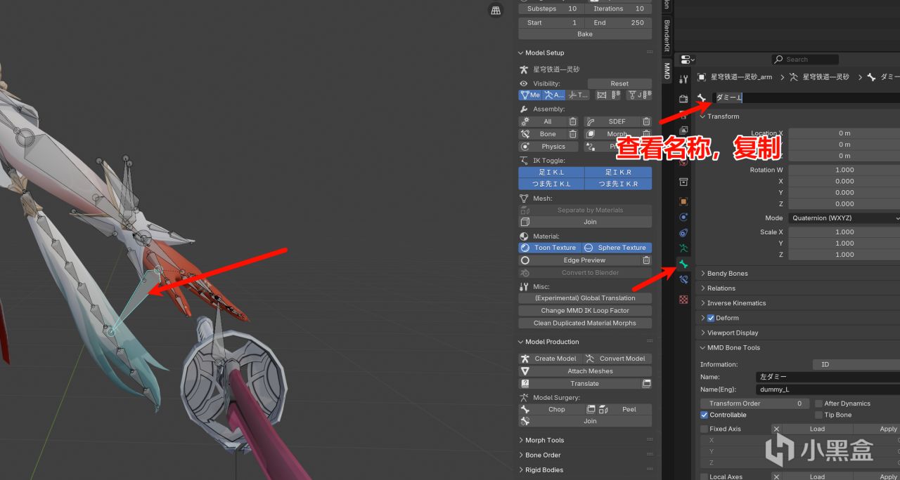Screen dimensions: 900x480
Task: Click the bone name field ダミー.L
Action: tap(806, 98)
